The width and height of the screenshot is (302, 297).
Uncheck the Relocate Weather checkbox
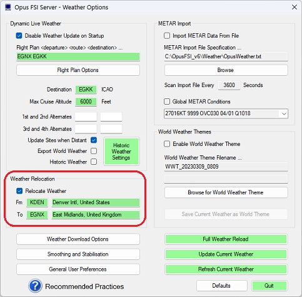click(19, 191)
